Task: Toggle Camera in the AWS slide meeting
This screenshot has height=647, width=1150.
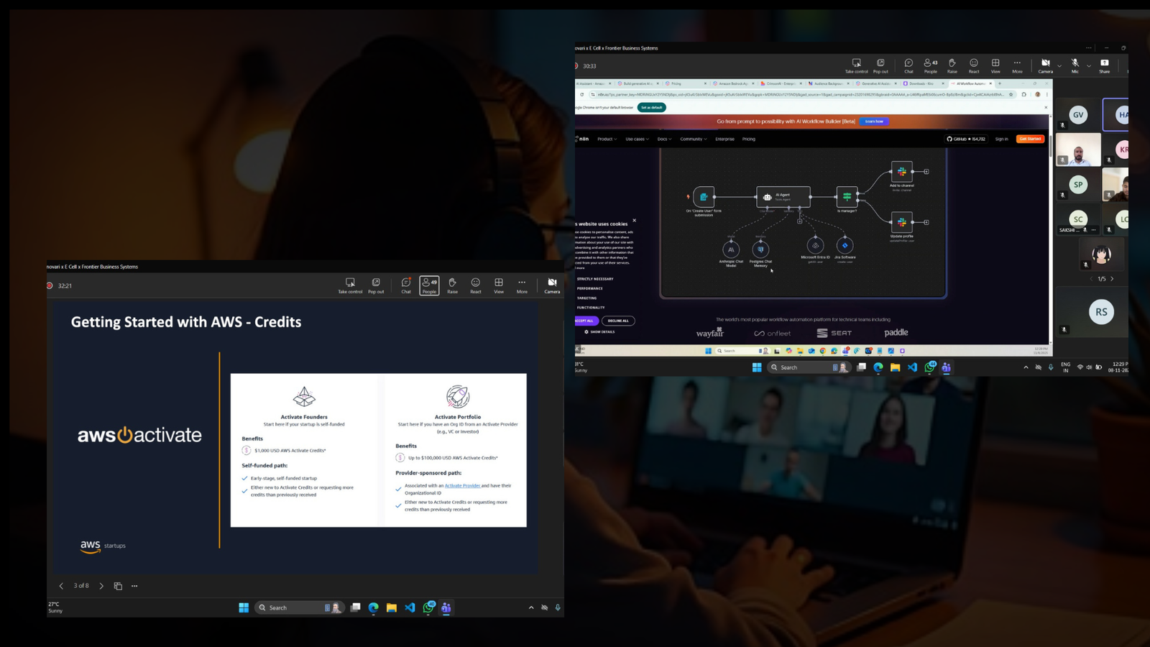Action: coord(552,285)
